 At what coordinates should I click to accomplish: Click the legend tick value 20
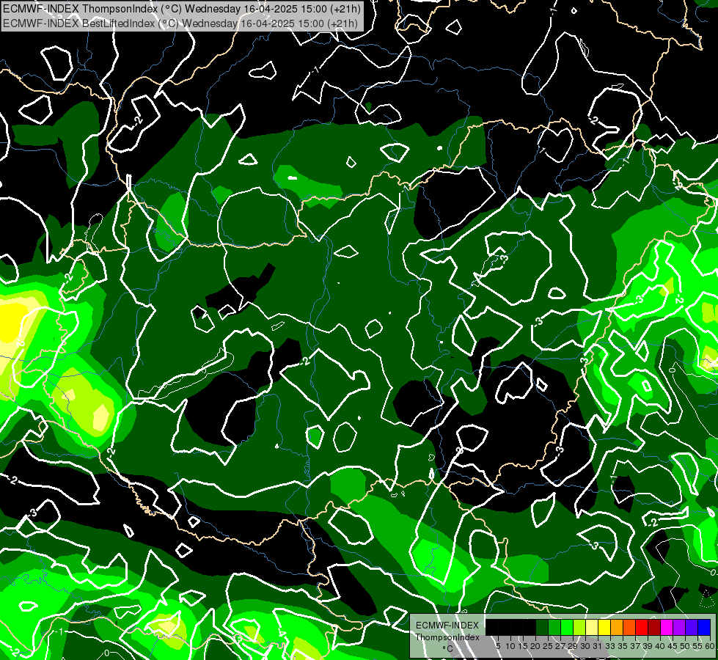535,646
